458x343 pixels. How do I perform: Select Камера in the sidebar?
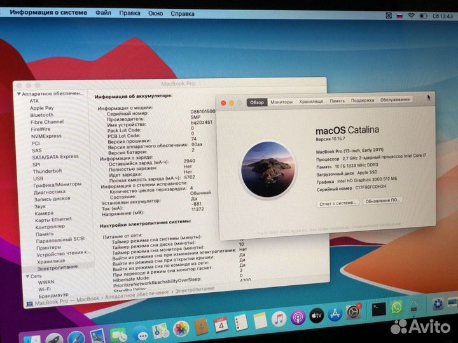44,213
